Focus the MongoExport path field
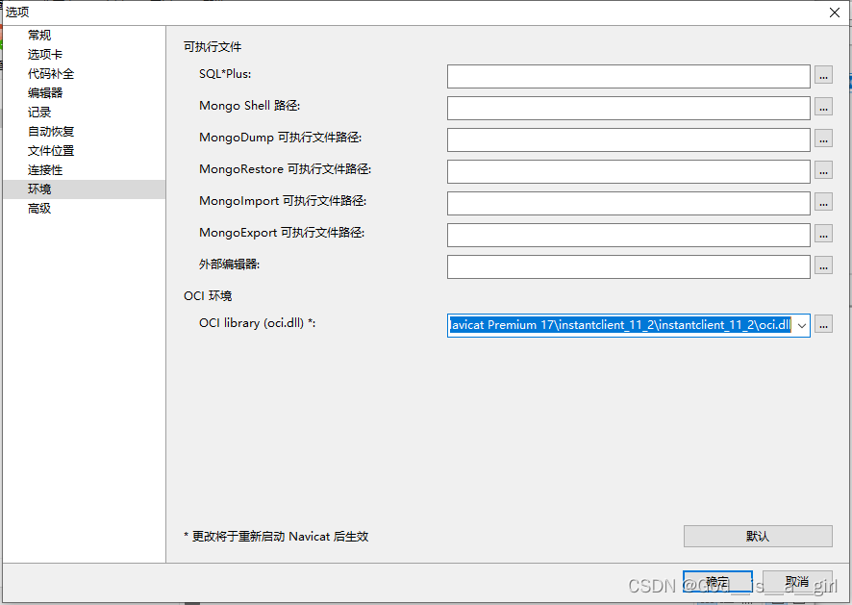Image resolution: width=852 pixels, height=605 pixels. click(629, 235)
